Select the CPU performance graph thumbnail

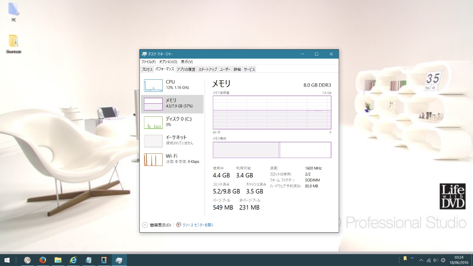tap(153, 86)
